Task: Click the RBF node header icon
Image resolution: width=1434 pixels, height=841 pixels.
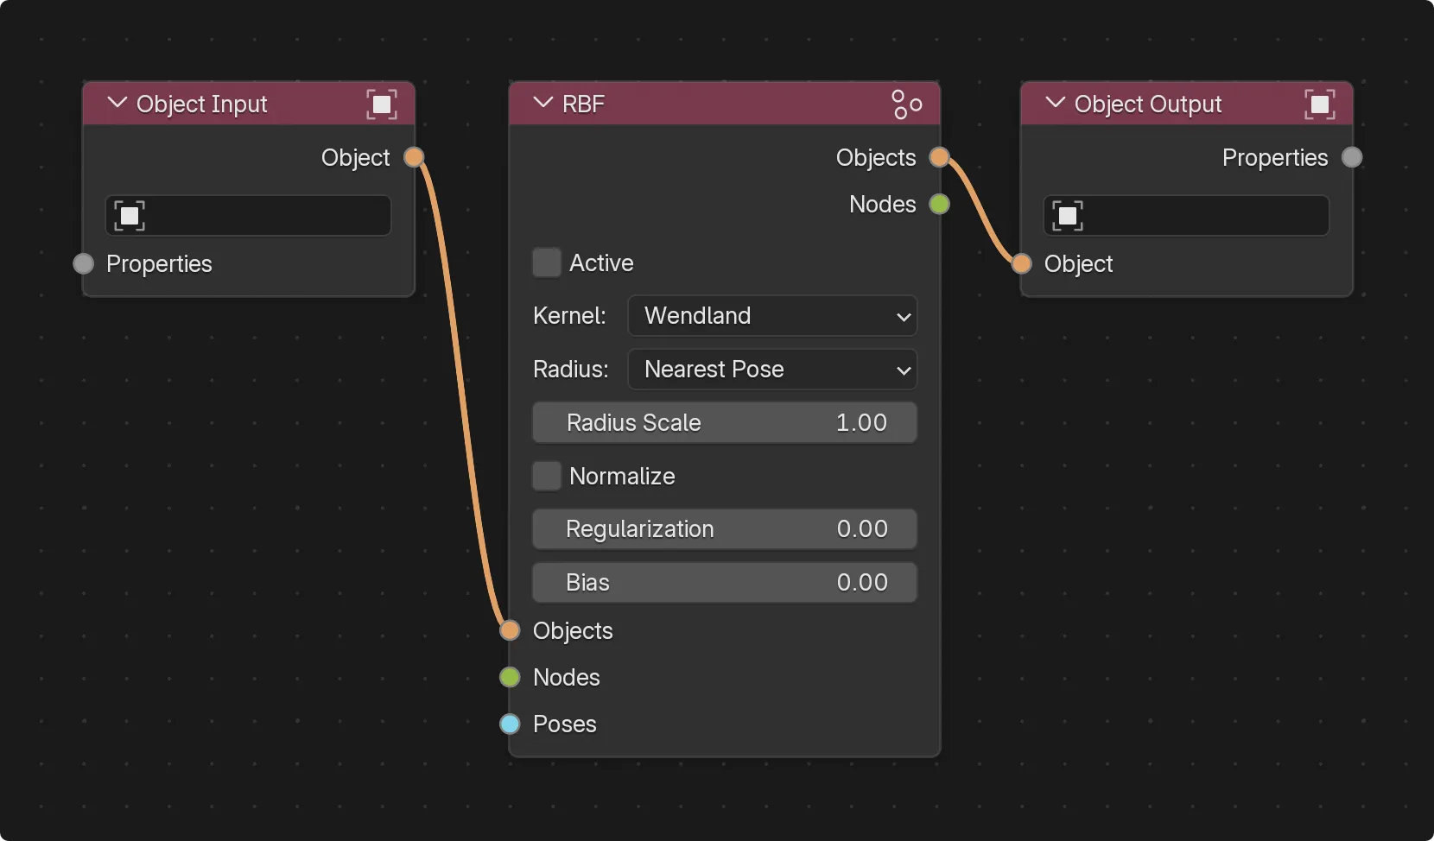Action: point(906,104)
